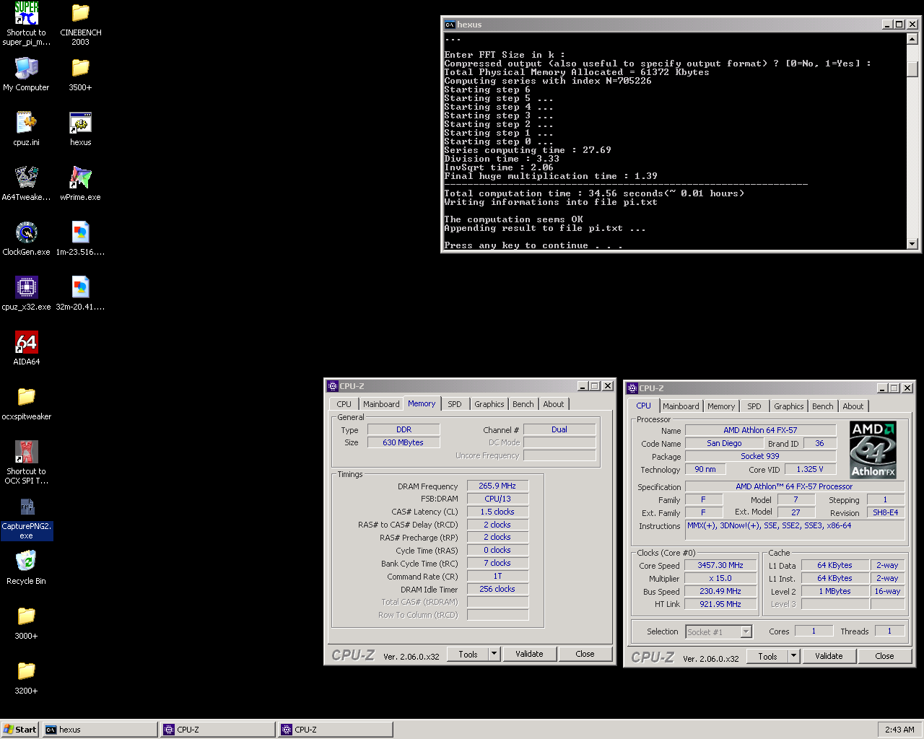The width and height of the screenshot is (924, 739).
Task: Select the 32m-20.41 image file icon
Action: coord(80,287)
